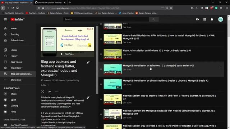Open the Firefox page actions ellipsis
The width and height of the screenshot is (230, 129).
click(162, 8)
